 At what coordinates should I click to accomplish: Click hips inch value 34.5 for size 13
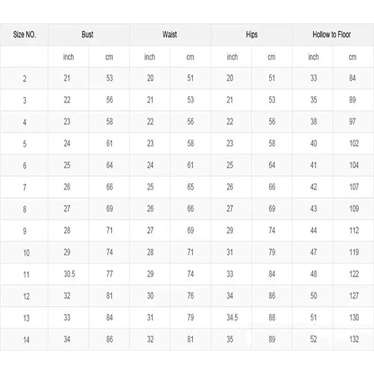(232, 317)
